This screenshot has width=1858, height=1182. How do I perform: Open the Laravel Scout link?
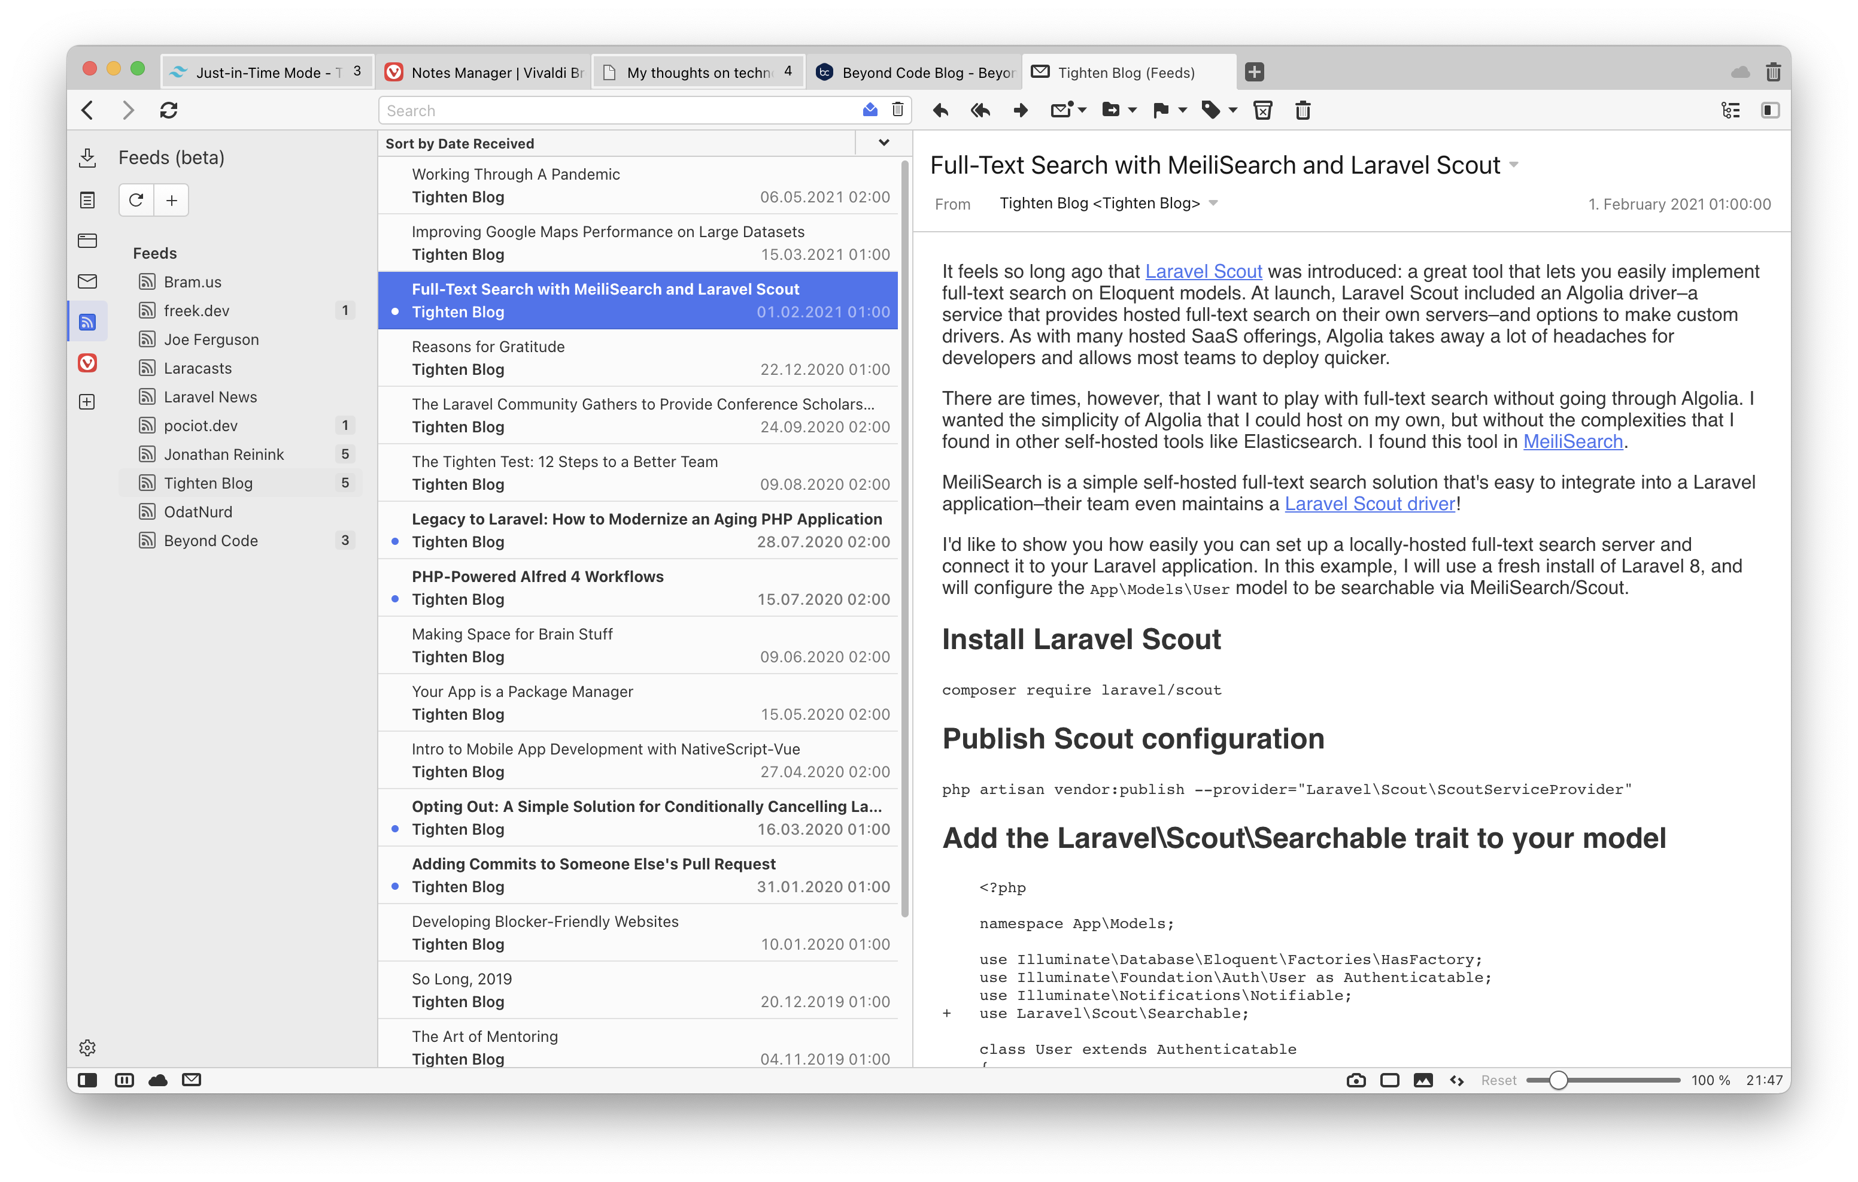tap(1203, 272)
